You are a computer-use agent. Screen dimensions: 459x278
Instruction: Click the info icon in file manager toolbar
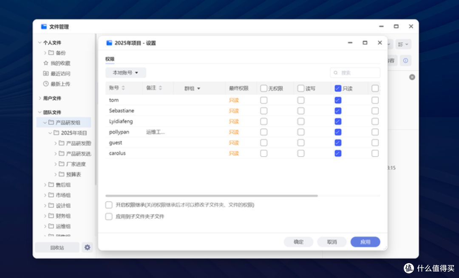[x=405, y=61]
